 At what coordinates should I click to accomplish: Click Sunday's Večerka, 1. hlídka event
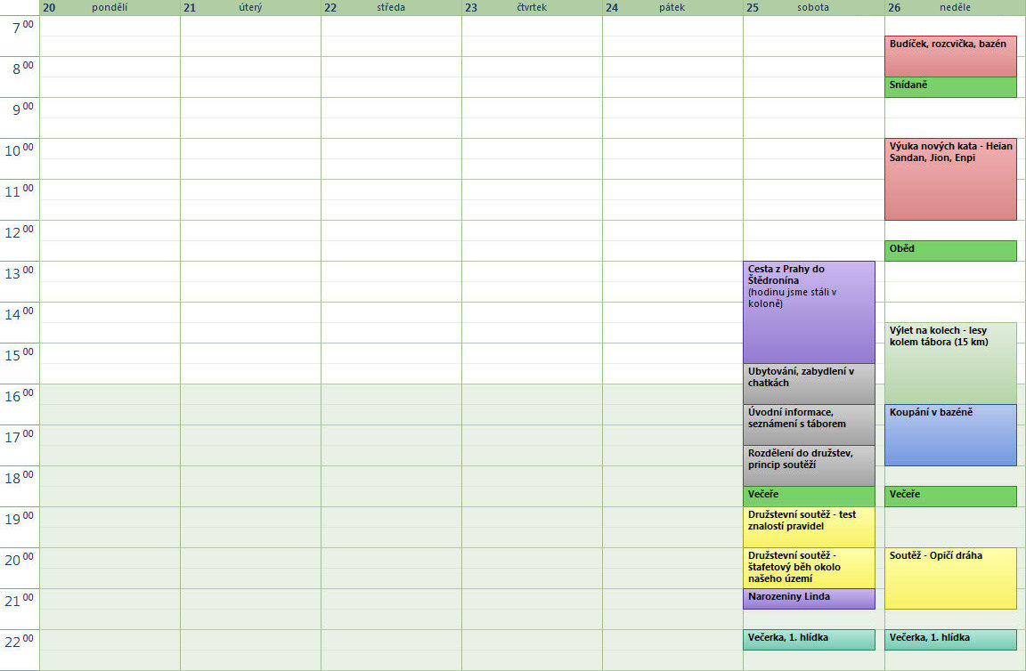(x=950, y=640)
